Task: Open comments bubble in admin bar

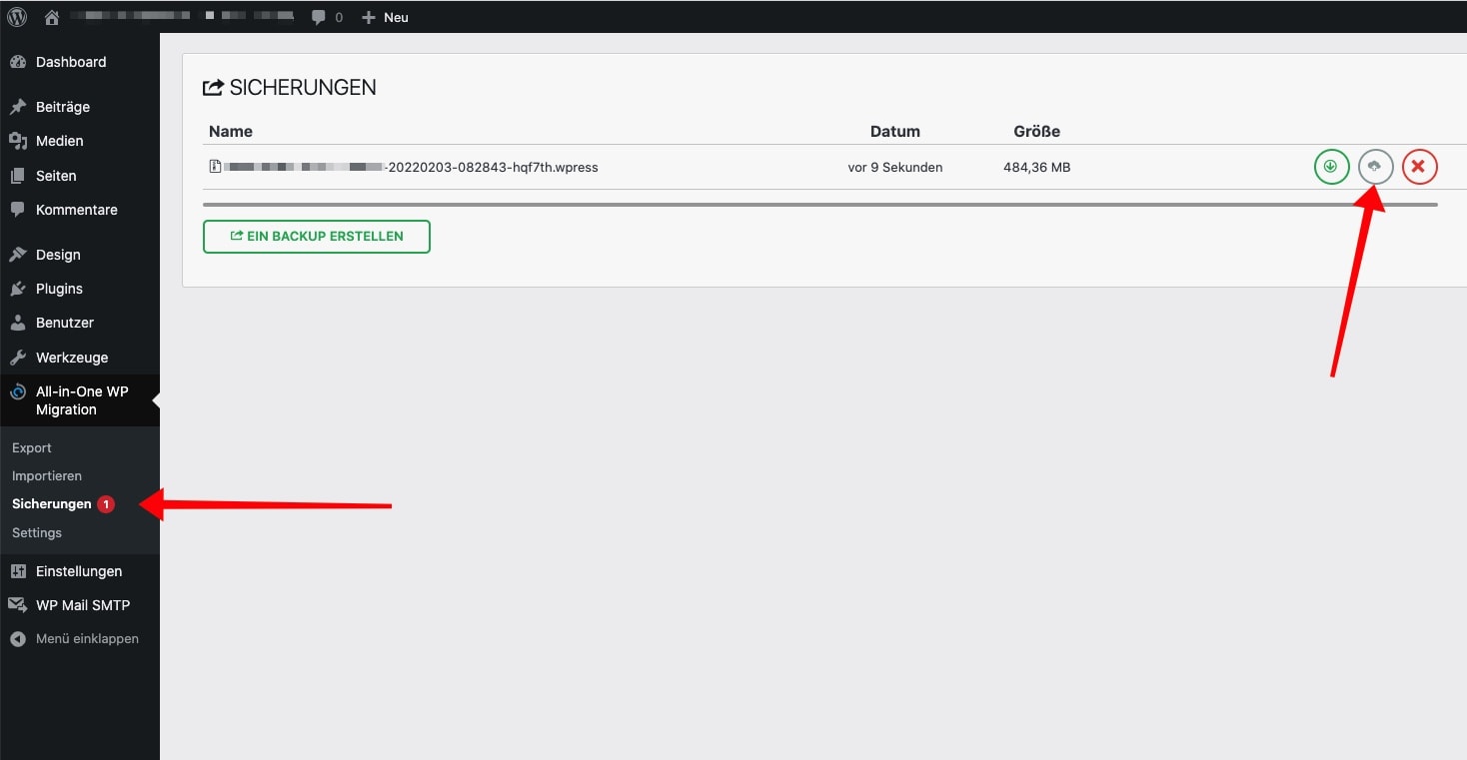Action: (326, 17)
